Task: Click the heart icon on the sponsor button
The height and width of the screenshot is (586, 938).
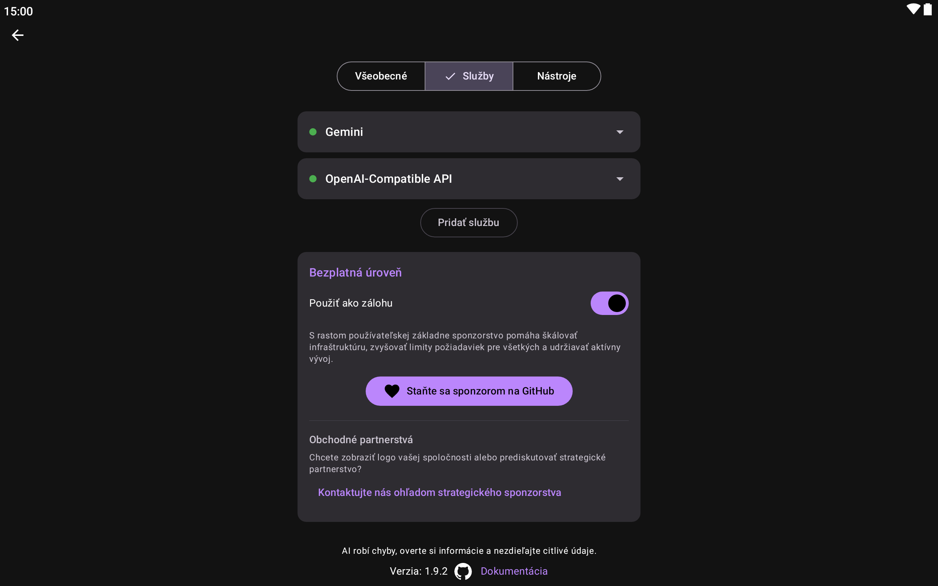Action: click(x=392, y=391)
